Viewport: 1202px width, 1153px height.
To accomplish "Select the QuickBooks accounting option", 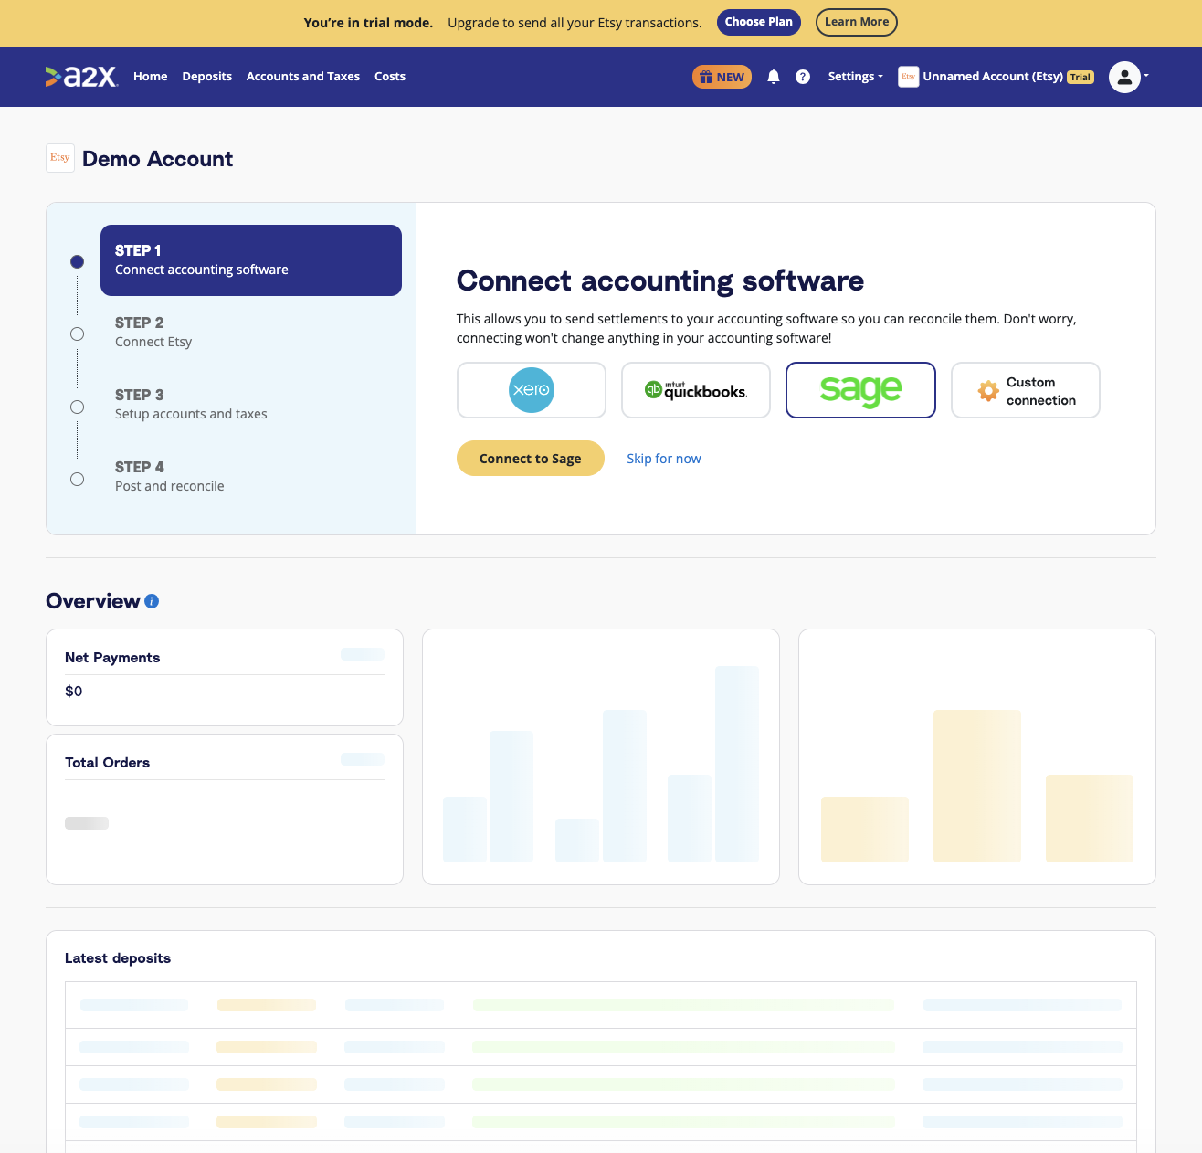I will point(696,390).
